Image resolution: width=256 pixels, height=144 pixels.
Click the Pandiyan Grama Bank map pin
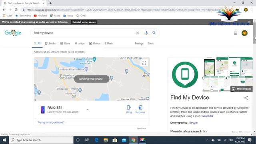click(86, 69)
